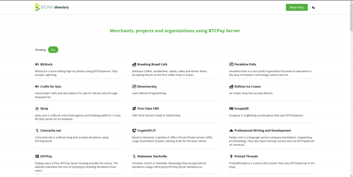Click the icon beside Redeemer Starkville

coord(134,156)
